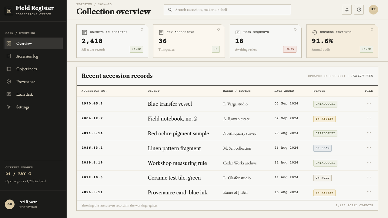Open file menu for Ceramic test tile, green
This screenshot has width=388, height=218.
(369, 177)
